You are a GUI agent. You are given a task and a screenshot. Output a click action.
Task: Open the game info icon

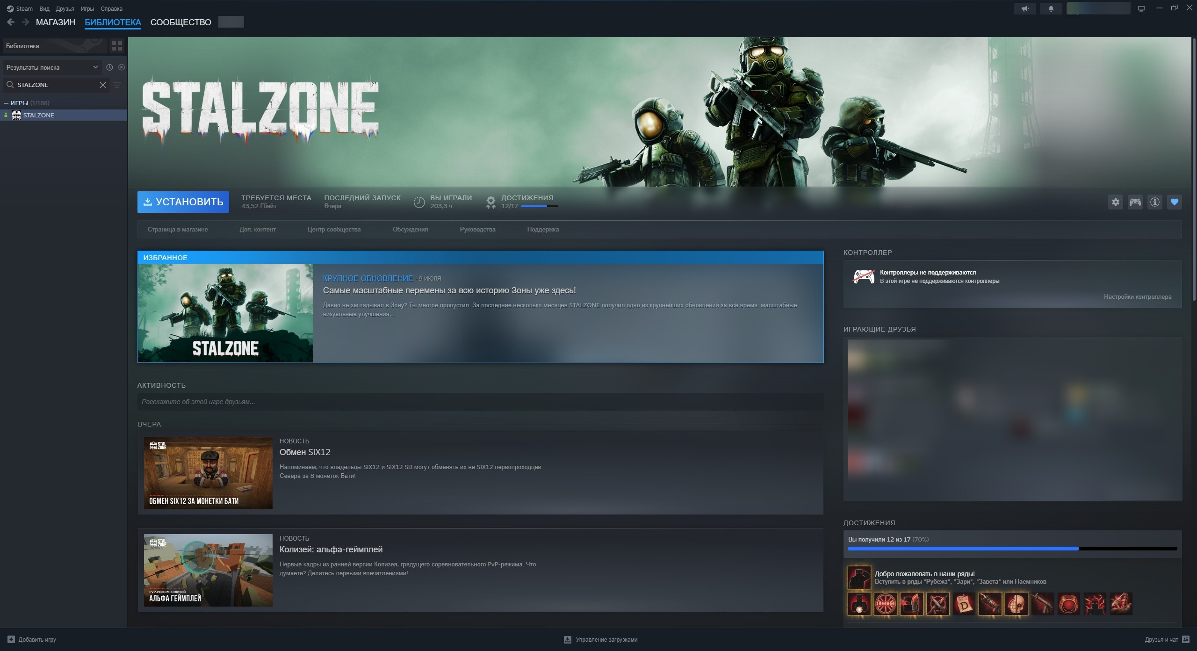click(1155, 202)
